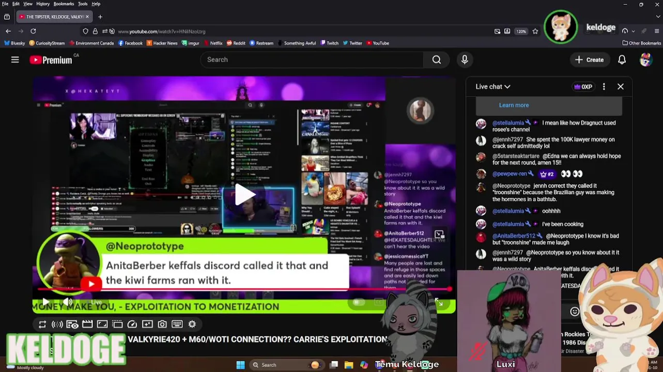Follow the Learn more link in chat
The height and width of the screenshot is (372, 663).
click(514, 105)
